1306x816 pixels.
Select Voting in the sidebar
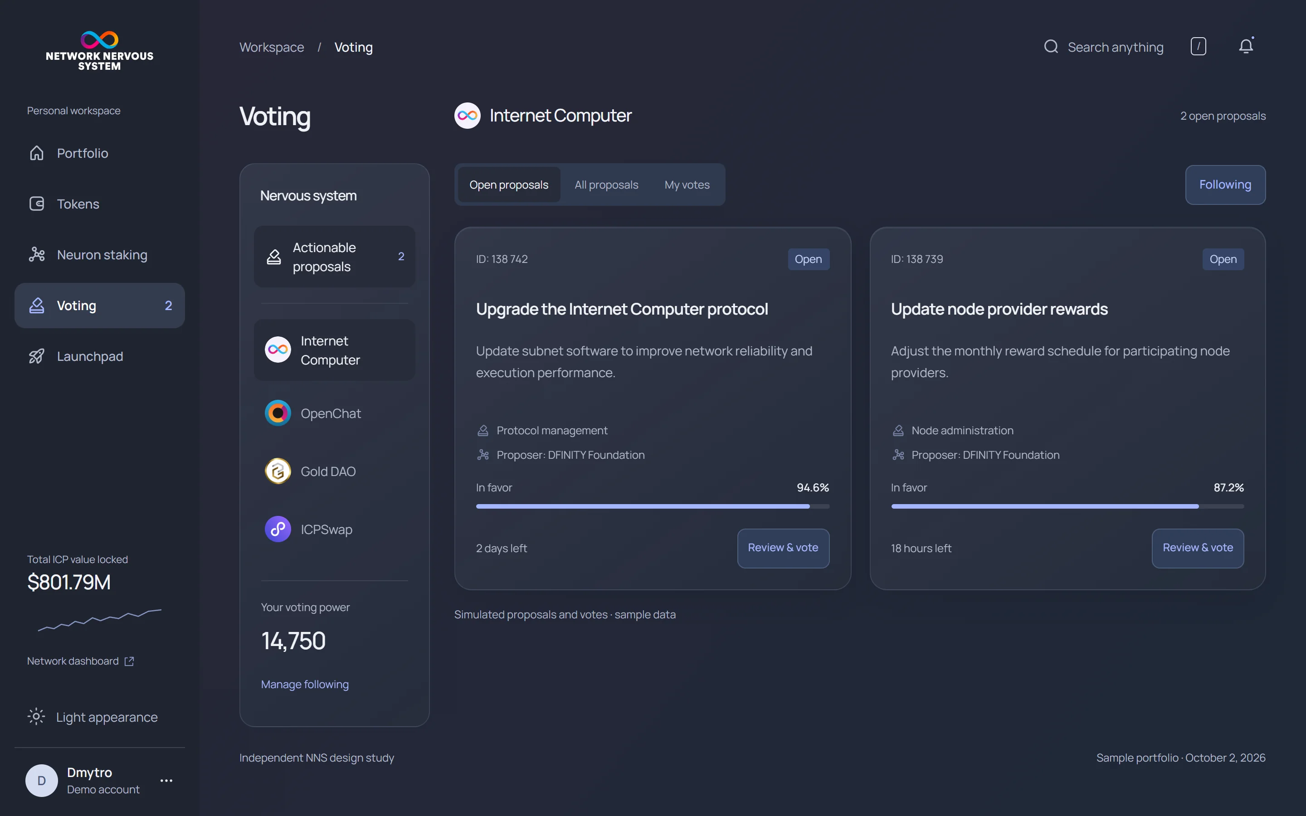pyautogui.click(x=99, y=306)
